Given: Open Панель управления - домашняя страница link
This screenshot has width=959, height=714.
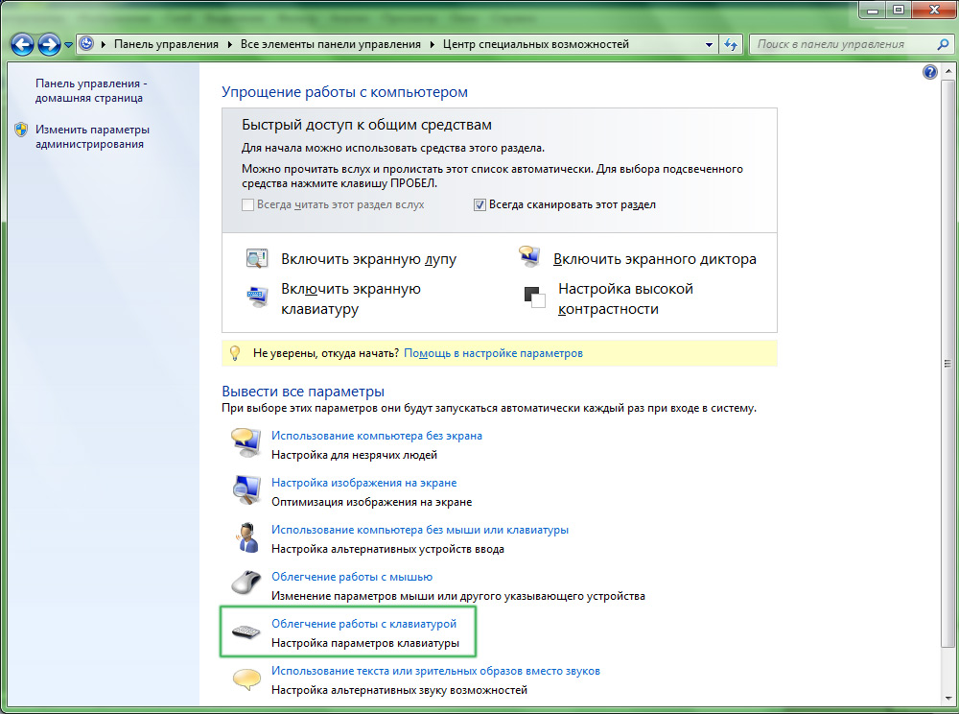Looking at the screenshot, I should (x=91, y=90).
